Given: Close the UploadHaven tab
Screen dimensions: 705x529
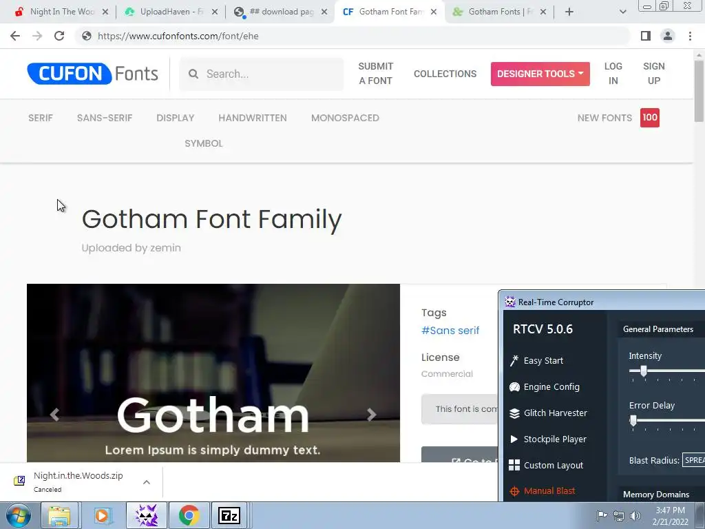Looking at the screenshot, I should coord(215,12).
